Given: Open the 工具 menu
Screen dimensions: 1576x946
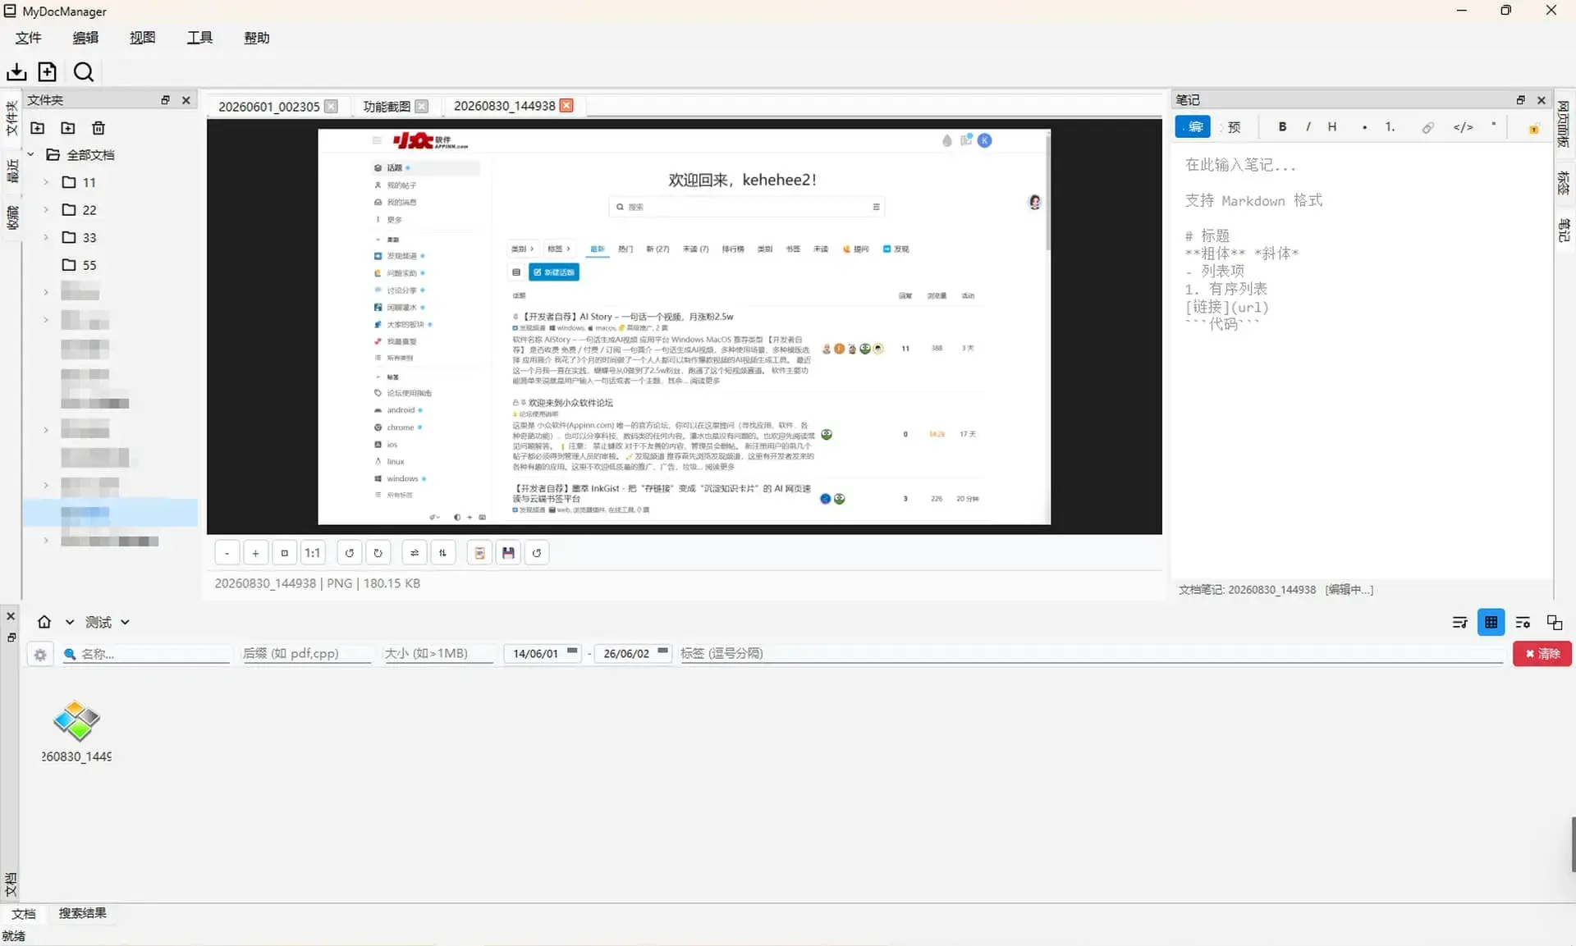Looking at the screenshot, I should click(x=199, y=38).
